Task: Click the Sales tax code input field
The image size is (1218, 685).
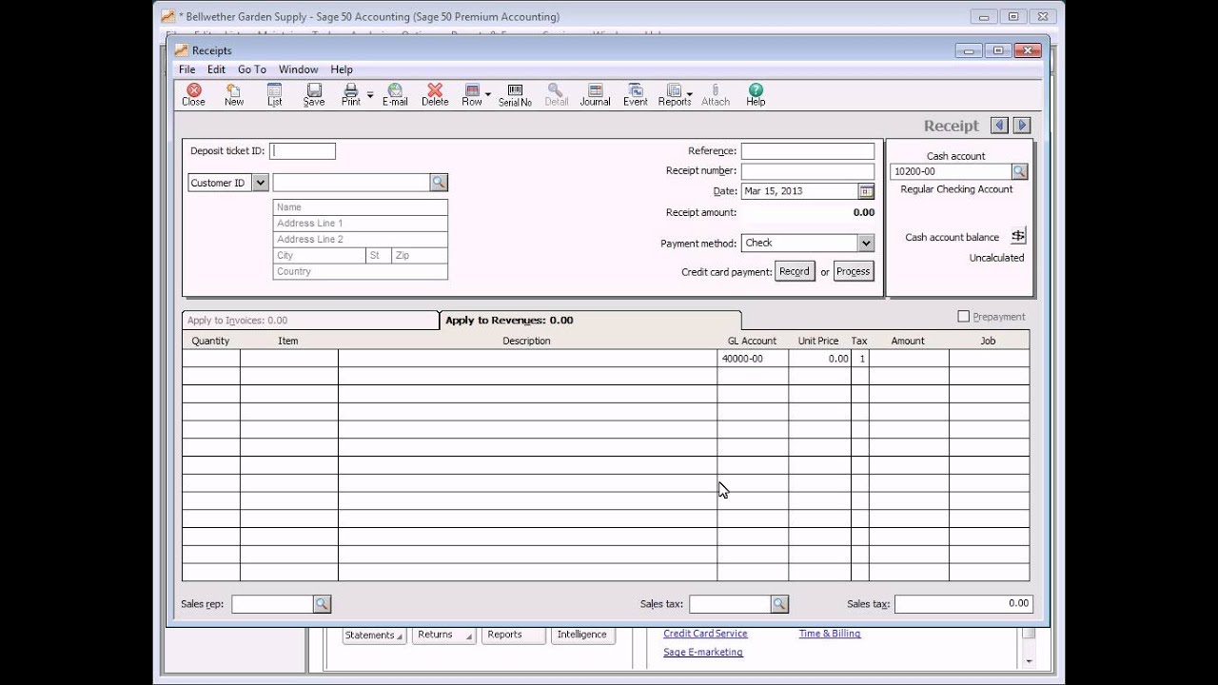Action: pos(730,603)
